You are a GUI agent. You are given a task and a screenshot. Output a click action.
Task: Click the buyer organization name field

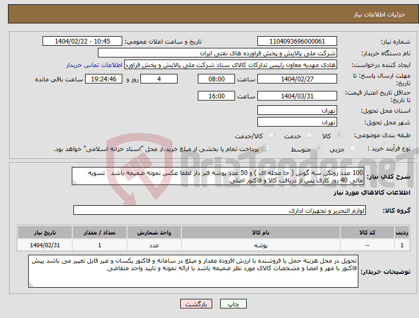pos(217,53)
